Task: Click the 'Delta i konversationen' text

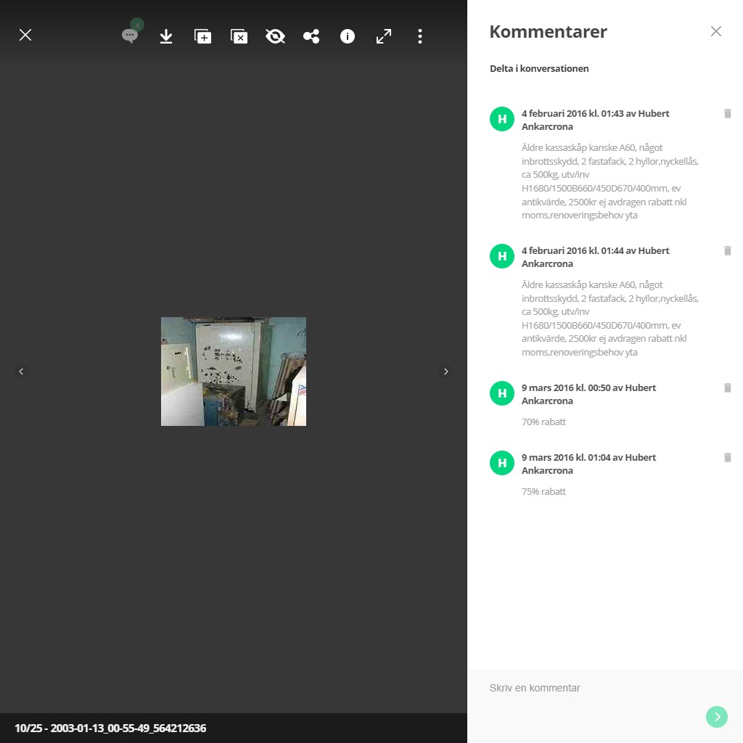Action: (539, 68)
